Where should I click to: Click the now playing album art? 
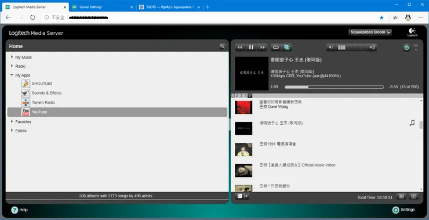tap(252, 73)
